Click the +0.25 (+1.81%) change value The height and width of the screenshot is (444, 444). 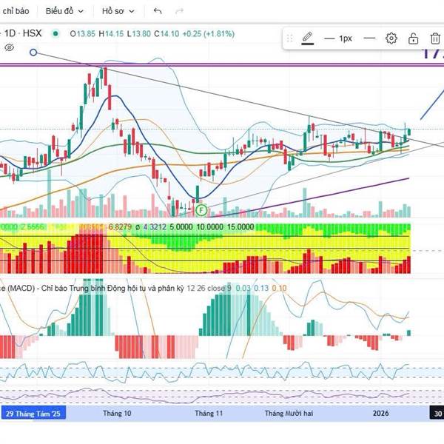209,34
